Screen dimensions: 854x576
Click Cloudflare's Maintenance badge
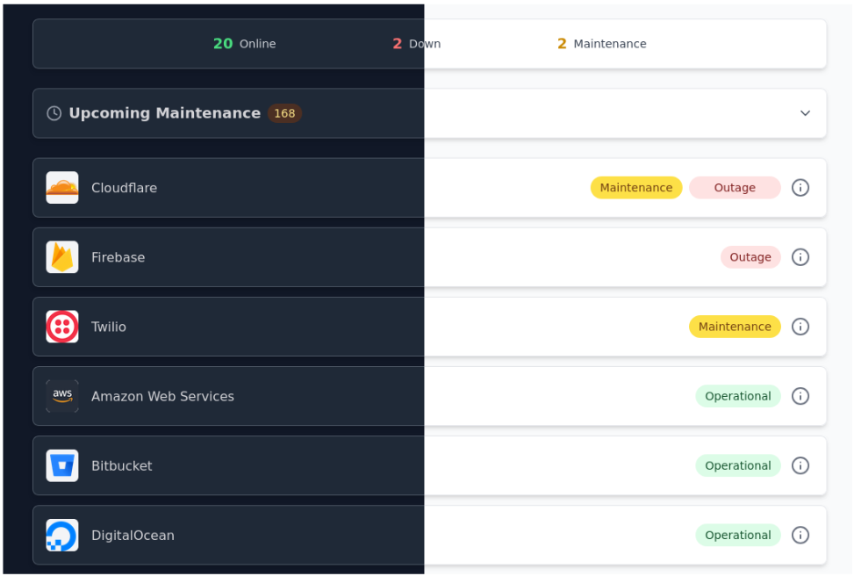pos(636,187)
